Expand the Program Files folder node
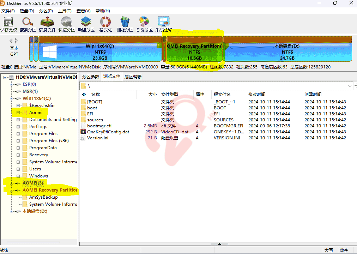This screenshot has height=254, width=357. [x=18, y=134]
